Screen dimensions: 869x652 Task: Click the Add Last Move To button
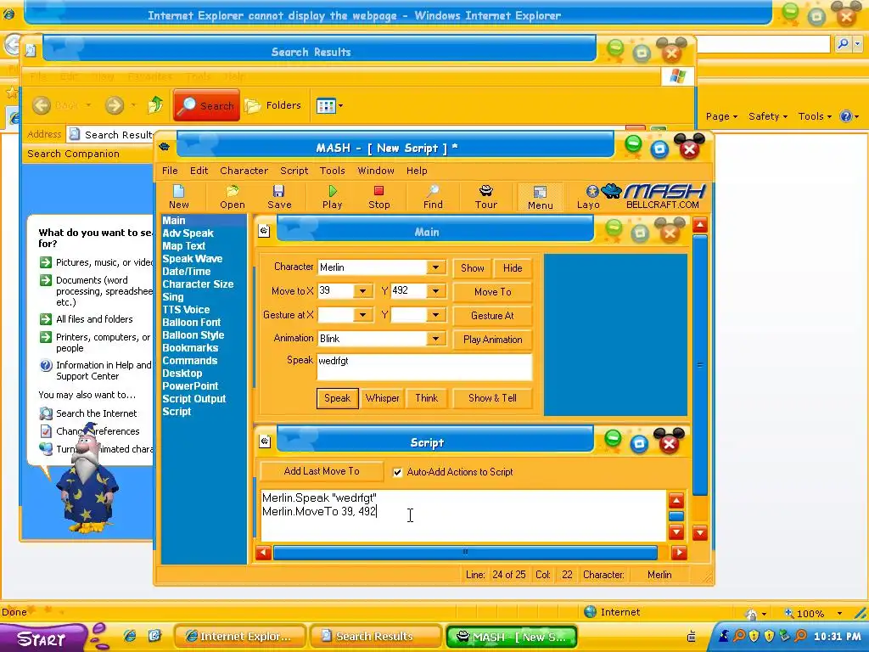coord(322,471)
